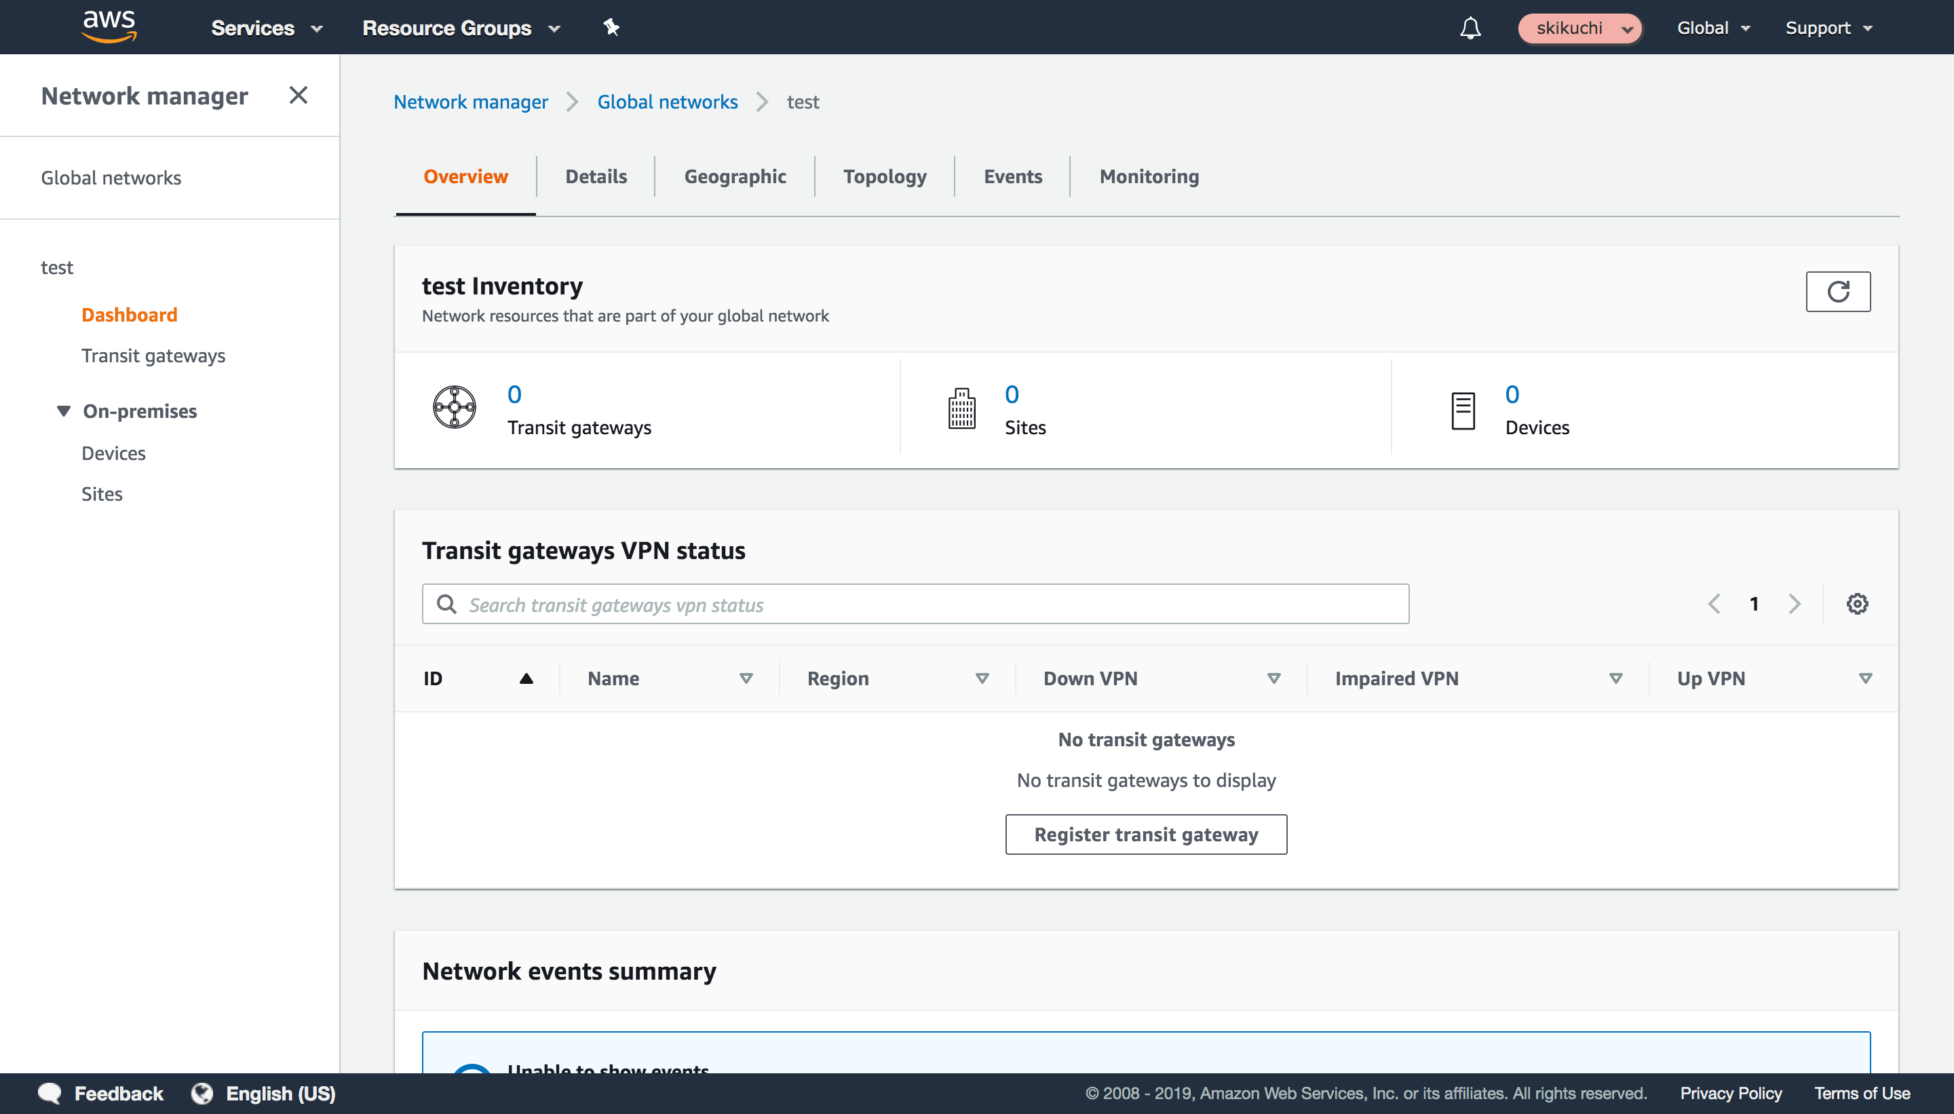Click the magnifier in the VPN status search
Image resolution: width=1954 pixels, height=1114 pixels.
point(447,603)
